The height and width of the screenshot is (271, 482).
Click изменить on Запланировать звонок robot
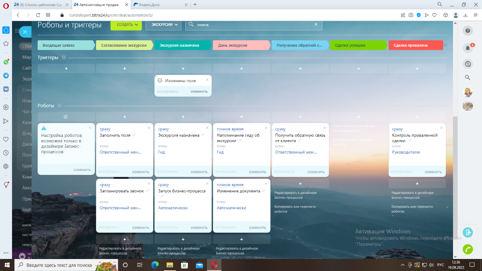point(140,227)
